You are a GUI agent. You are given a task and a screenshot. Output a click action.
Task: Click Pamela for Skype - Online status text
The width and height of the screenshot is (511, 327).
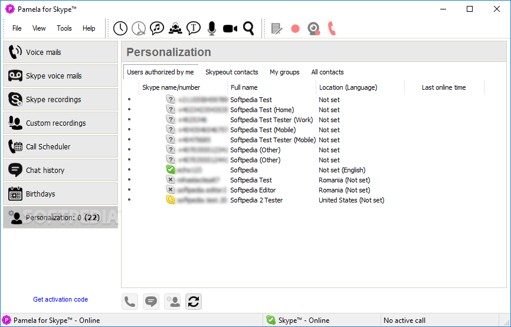[x=57, y=321]
